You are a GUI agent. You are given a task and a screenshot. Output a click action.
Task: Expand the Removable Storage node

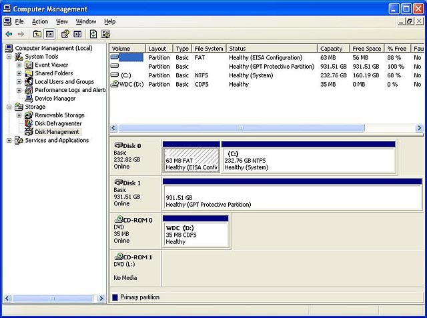pyautogui.click(x=19, y=115)
